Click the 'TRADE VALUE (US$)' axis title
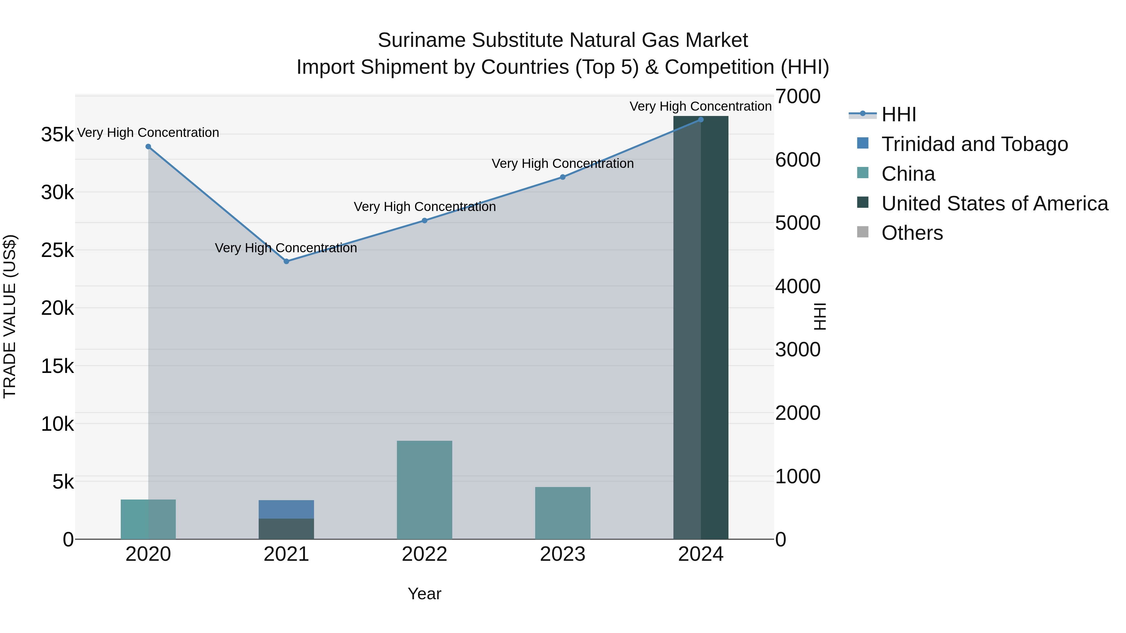The image size is (1126, 633). click(10, 316)
